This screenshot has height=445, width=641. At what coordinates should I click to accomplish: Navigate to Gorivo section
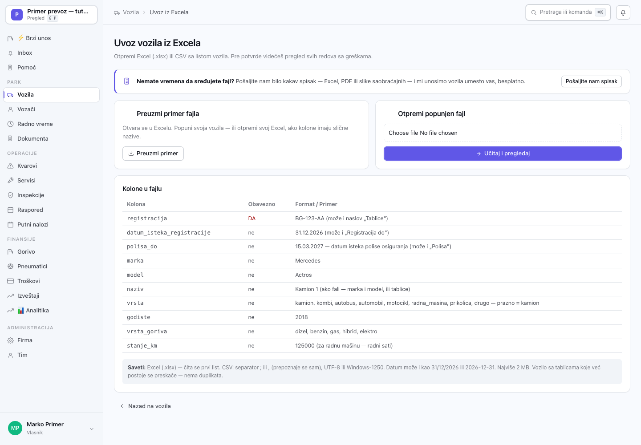[x=52, y=252]
